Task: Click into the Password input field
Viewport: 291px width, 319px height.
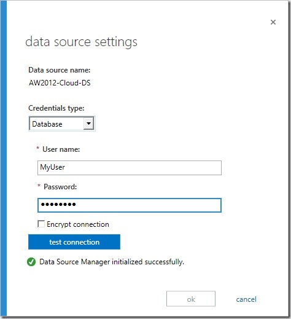Action: tap(130, 205)
